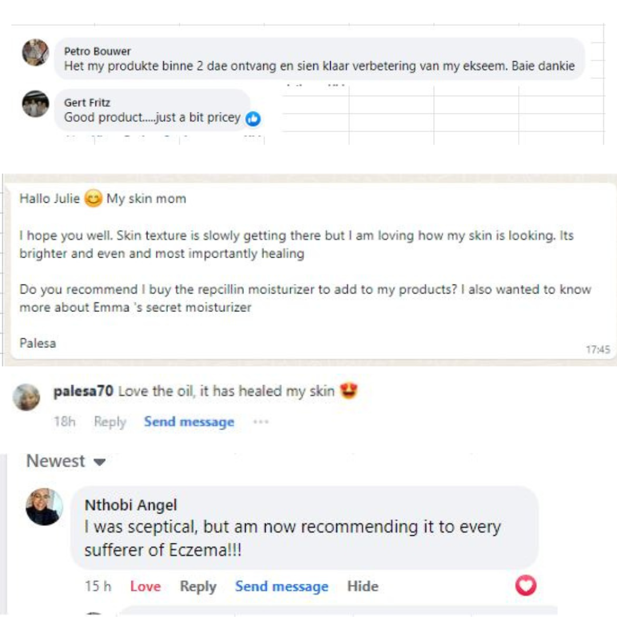Hide Nthobi Angel's comment
The image size is (617, 617).
pos(363,586)
